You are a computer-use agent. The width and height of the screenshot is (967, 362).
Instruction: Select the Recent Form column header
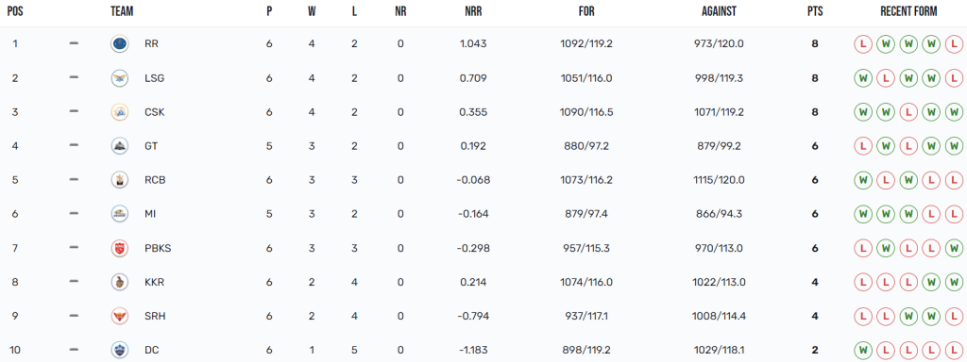(908, 11)
